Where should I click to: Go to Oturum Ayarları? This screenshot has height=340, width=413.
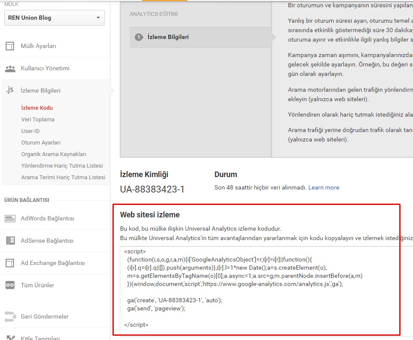(41, 142)
